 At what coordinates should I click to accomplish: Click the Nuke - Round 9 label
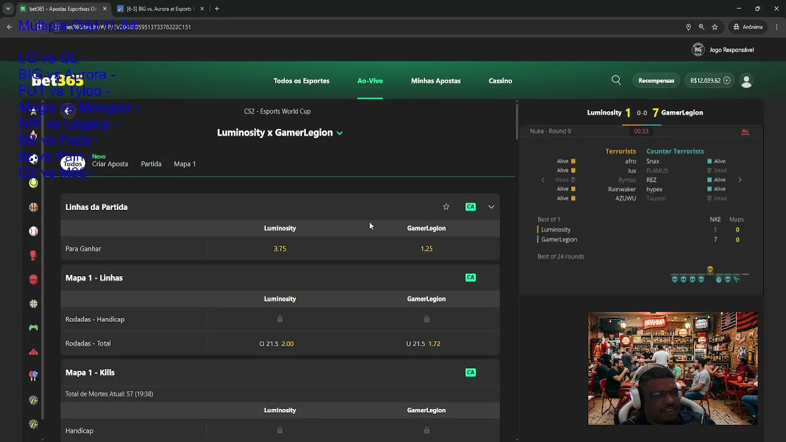(550, 131)
